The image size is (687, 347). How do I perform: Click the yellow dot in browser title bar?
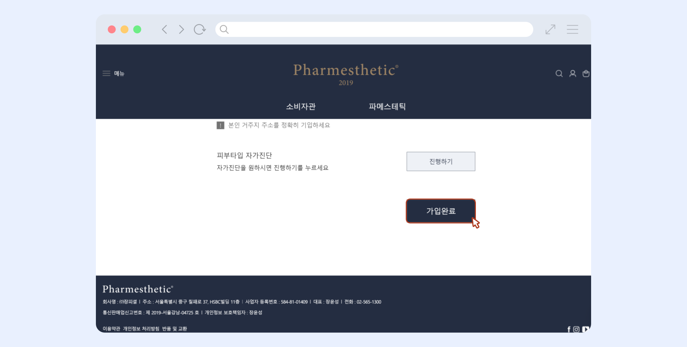[x=125, y=29]
